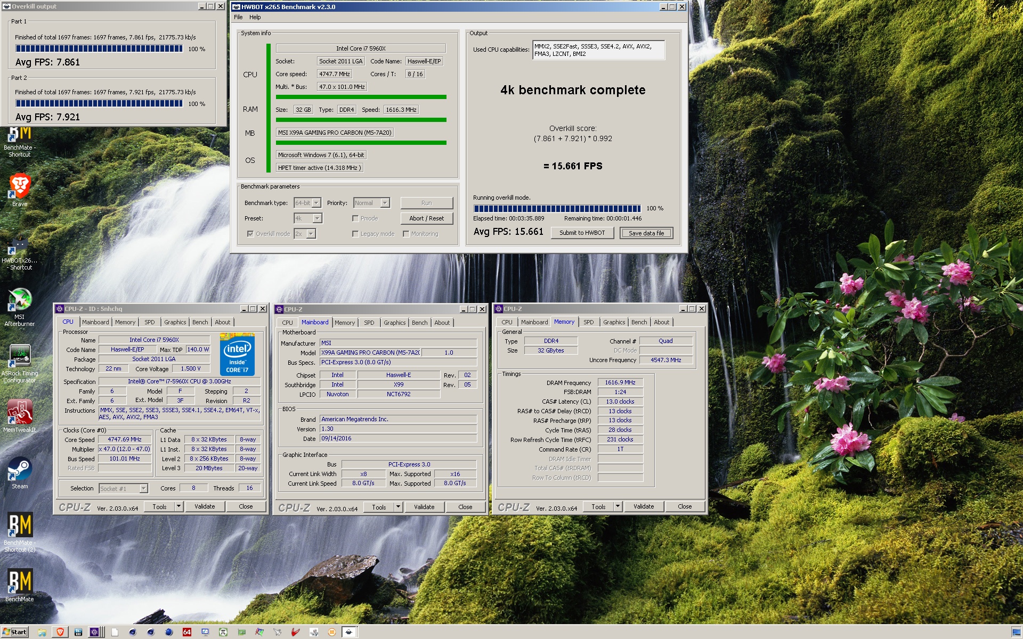Open the Overkill mode 2x dropdown
1023x639 pixels.
coord(311,234)
